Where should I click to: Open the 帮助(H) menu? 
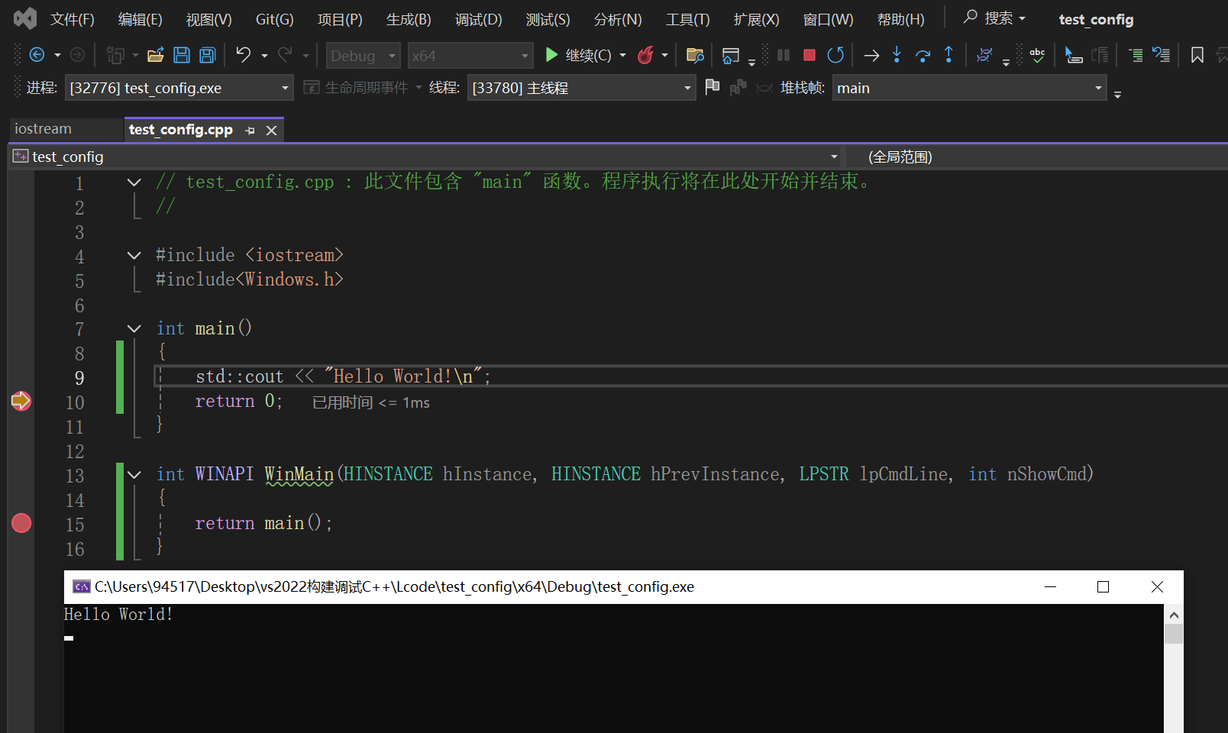click(x=901, y=19)
